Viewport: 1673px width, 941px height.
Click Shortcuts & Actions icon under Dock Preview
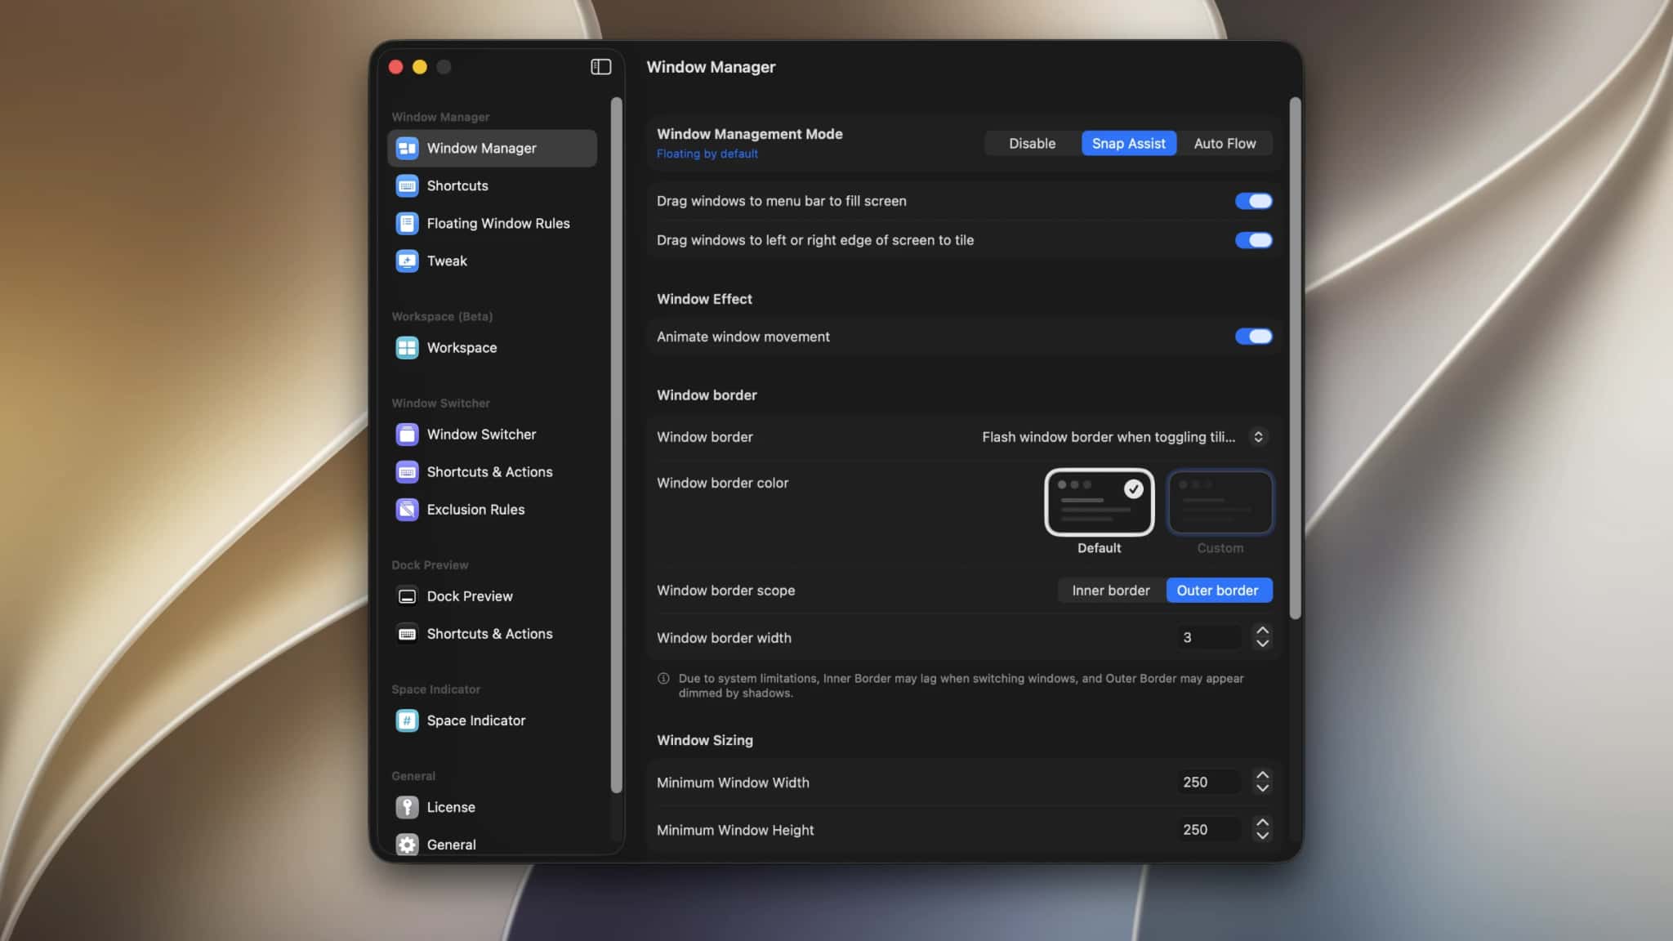pyautogui.click(x=407, y=633)
